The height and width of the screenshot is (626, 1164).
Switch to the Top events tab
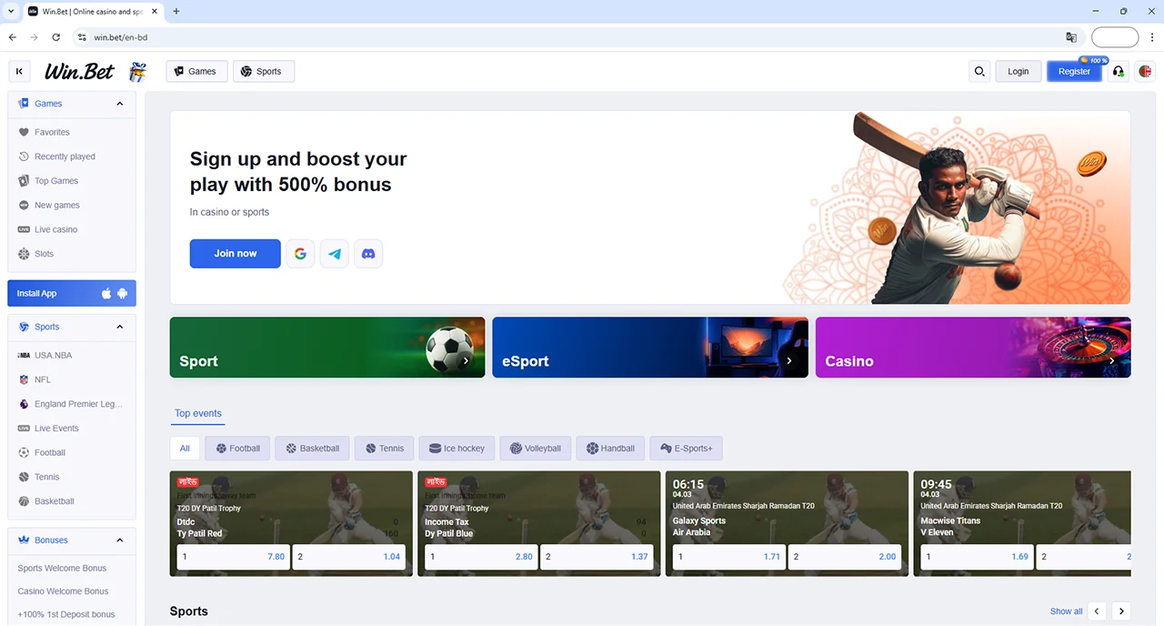198,413
